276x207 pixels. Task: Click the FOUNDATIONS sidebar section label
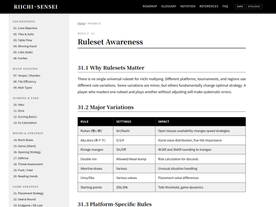(x=24, y=21)
